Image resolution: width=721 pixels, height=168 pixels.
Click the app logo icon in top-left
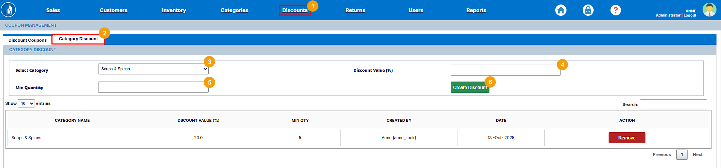(8, 10)
